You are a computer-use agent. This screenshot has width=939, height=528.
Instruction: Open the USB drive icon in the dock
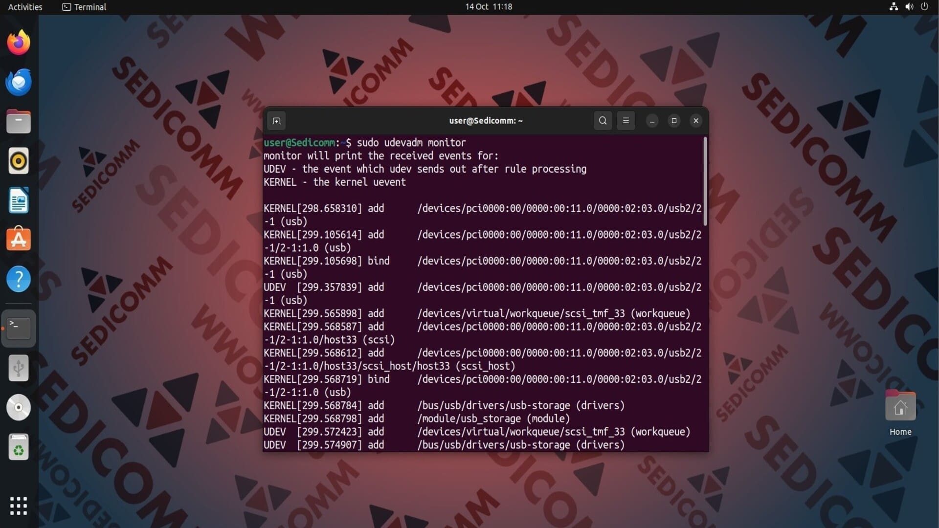[19, 368]
